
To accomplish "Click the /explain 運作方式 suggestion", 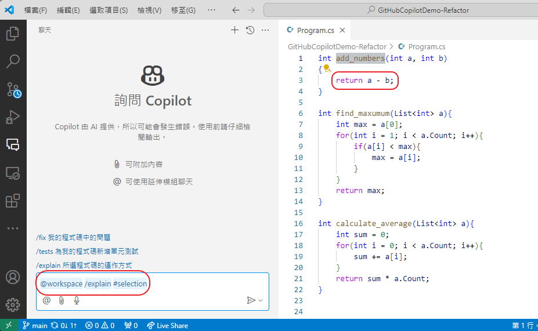I will tap(84, 265).
